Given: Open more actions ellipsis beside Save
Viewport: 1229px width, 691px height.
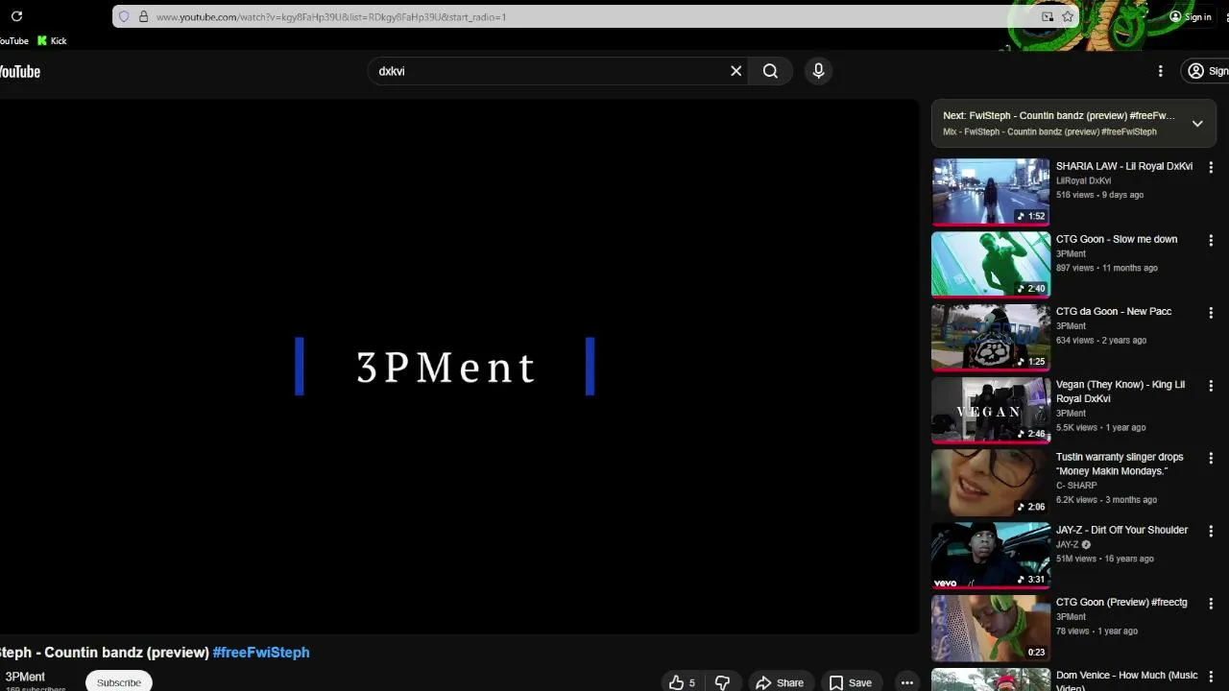Looking at the screenshot, I should (x=906, y=682).
